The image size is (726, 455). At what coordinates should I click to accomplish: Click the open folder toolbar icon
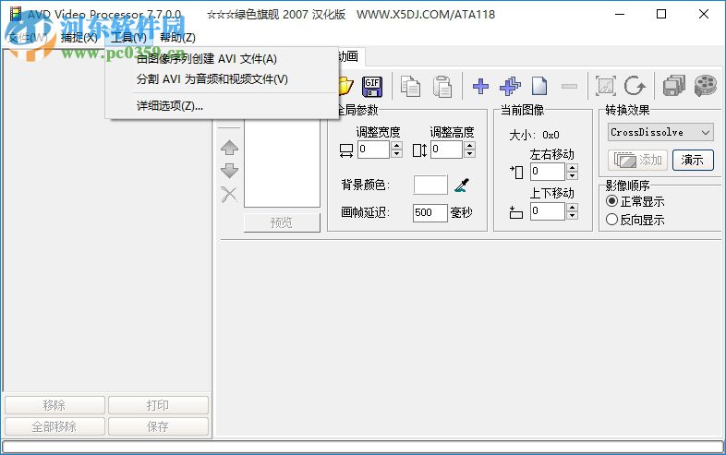pos(345,87)
